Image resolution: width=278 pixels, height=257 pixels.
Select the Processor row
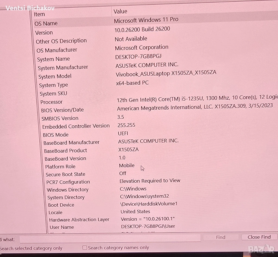[x=52, y=102]
